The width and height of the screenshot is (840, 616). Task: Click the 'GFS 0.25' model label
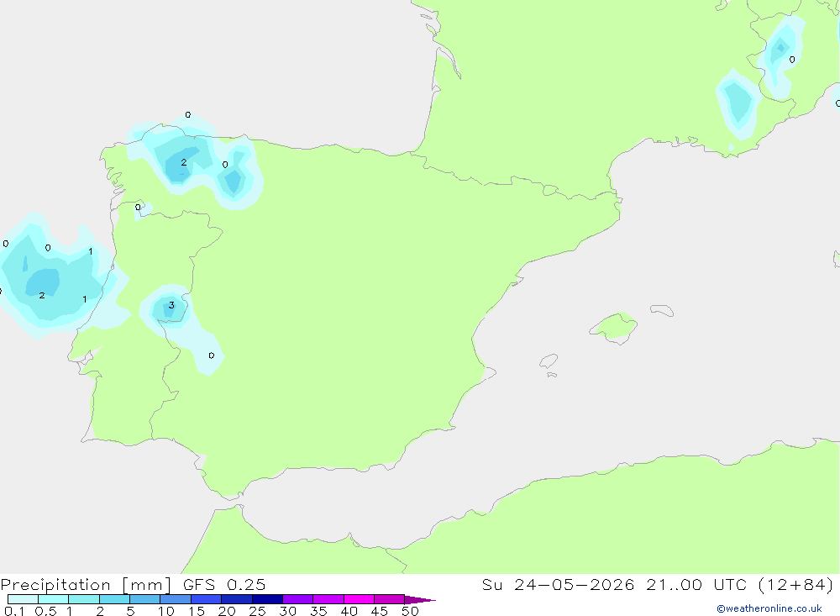[x=224, y=584]
